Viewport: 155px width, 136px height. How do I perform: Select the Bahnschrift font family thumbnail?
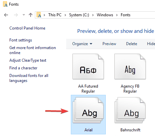click(130, 110)
